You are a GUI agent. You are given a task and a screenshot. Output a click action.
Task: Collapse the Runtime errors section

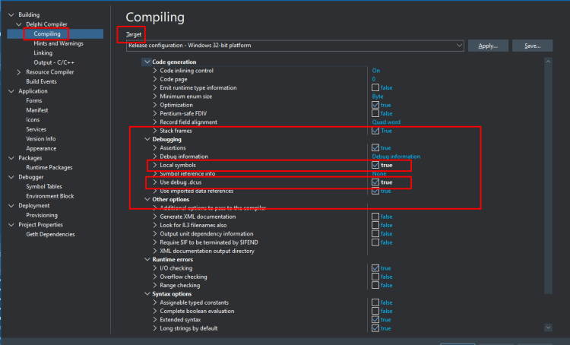click(x=147, y=260)
